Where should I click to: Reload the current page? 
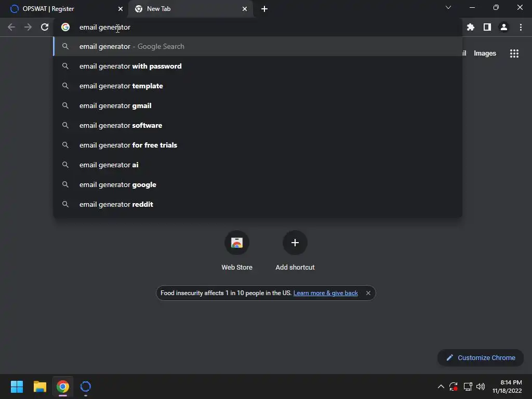click(45, 27)
